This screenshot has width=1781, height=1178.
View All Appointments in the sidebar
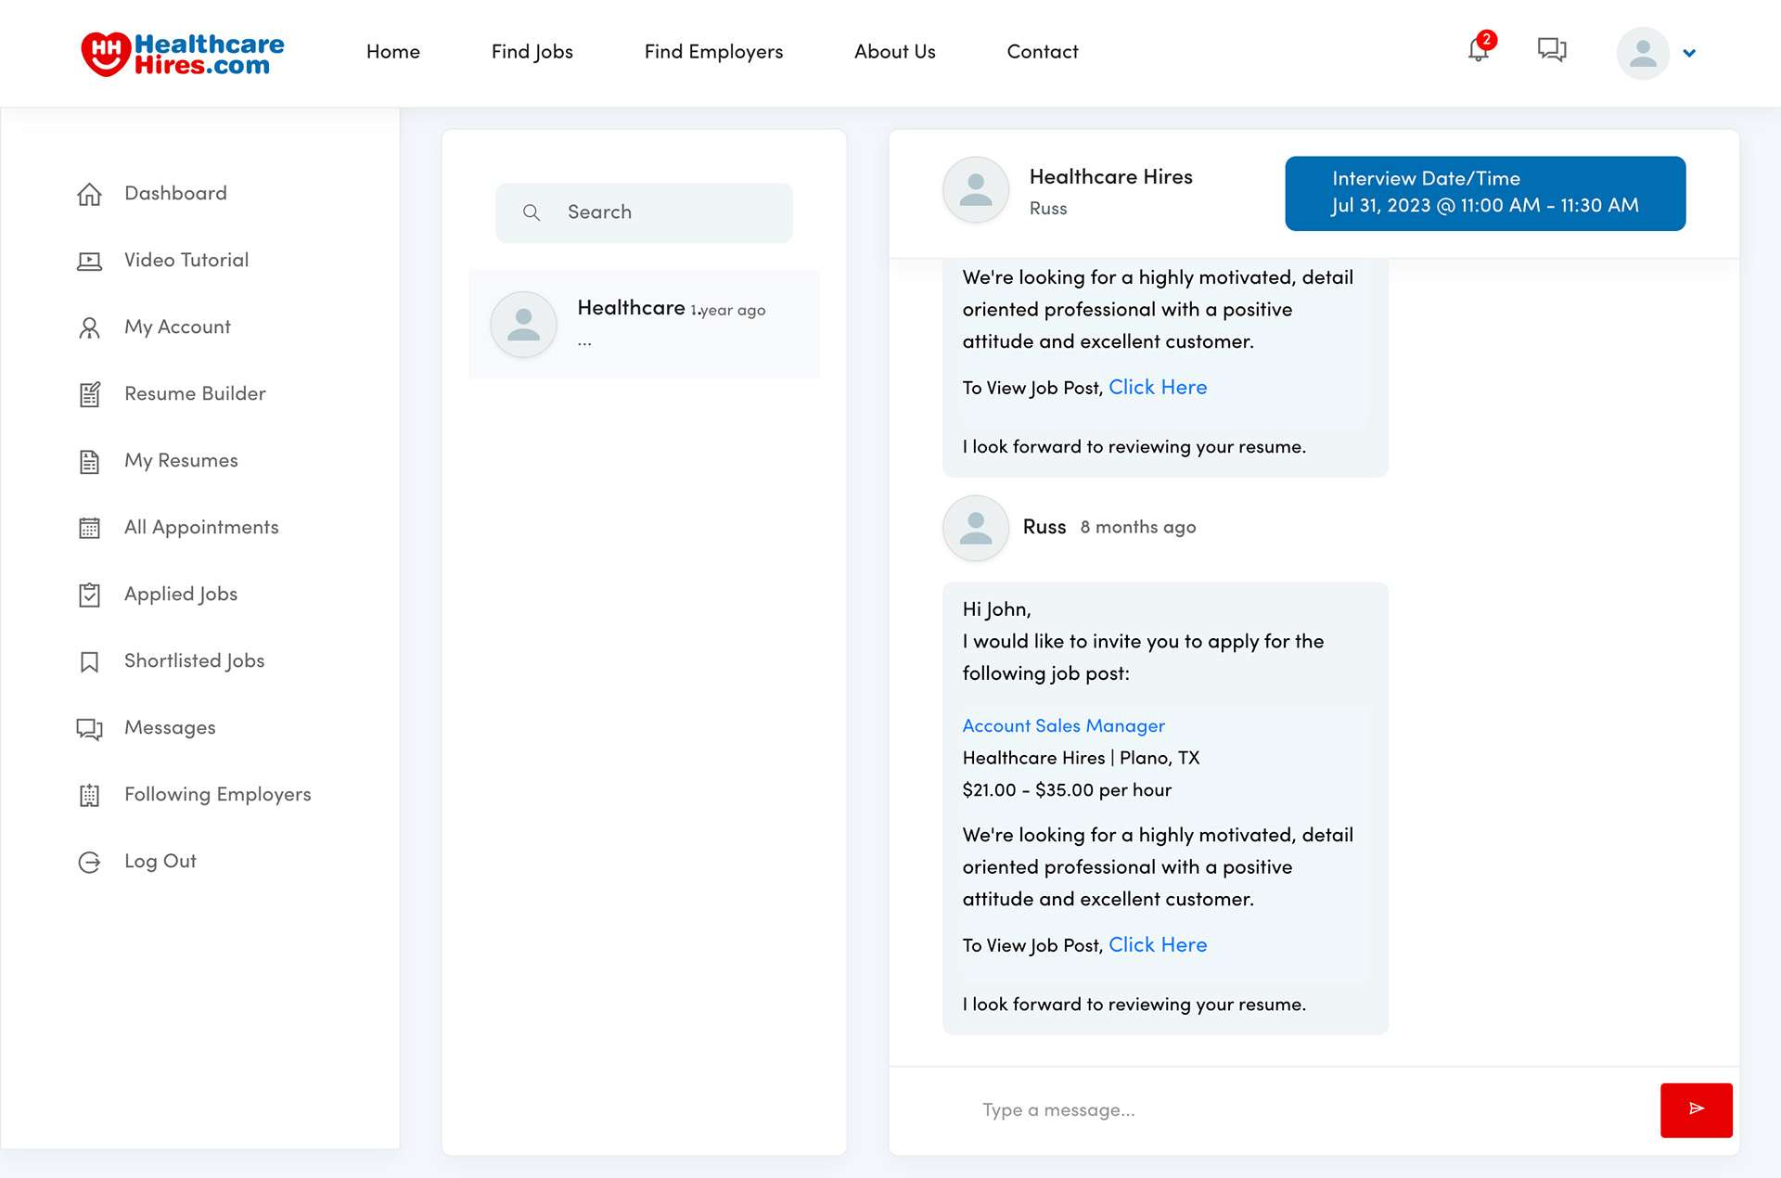tap(201, 527)
